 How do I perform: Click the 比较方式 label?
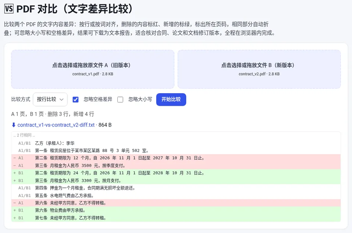(21, 99)
